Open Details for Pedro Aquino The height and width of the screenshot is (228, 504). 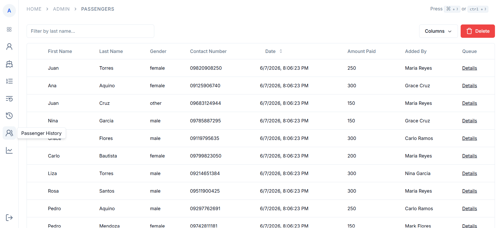[x=469, y=209]
